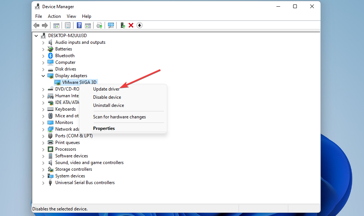Click the USB icon beside Universal Serial Bus controllers
The image size is (364, 216).
click(50, 183)
